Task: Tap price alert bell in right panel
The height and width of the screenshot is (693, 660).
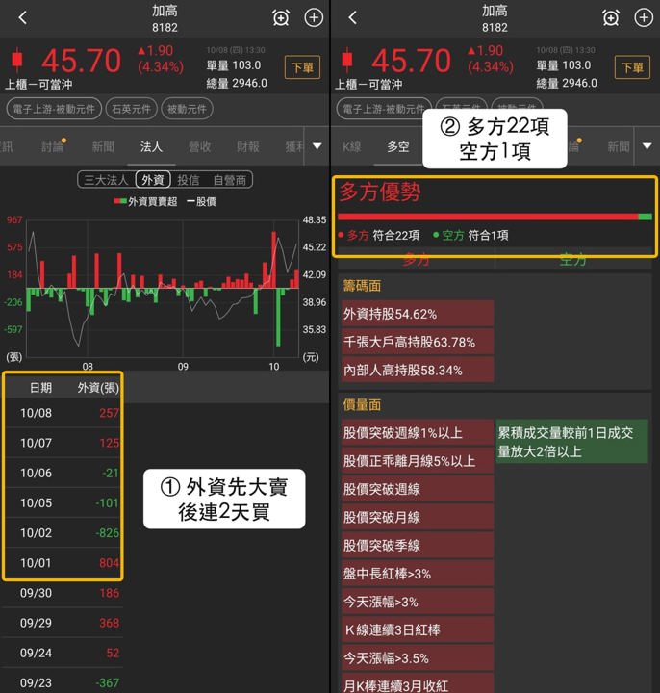Action: (611, 18)
